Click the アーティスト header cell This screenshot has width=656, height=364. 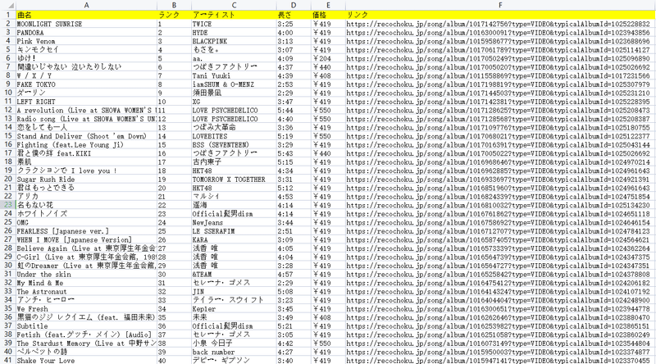[234, 15]
